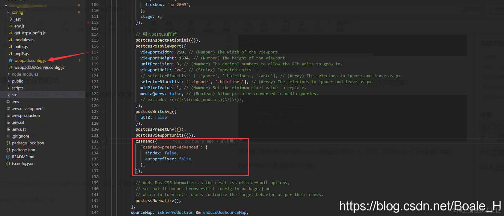Open .env.sit file
Viewport: 504px width, 216px height.
[18, 123]
